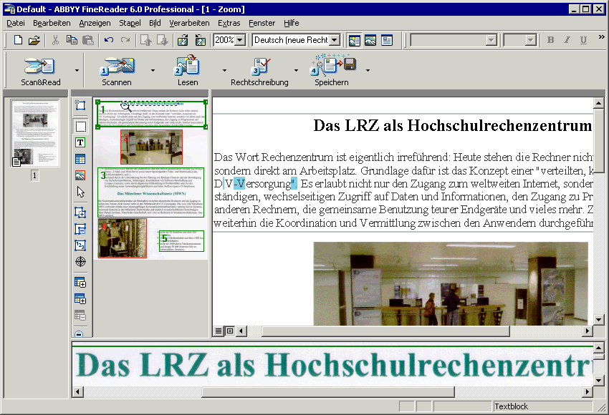Click the New batch blank page icon
The height and width of the screenshot is (415, 609).
tap(18, 40)
